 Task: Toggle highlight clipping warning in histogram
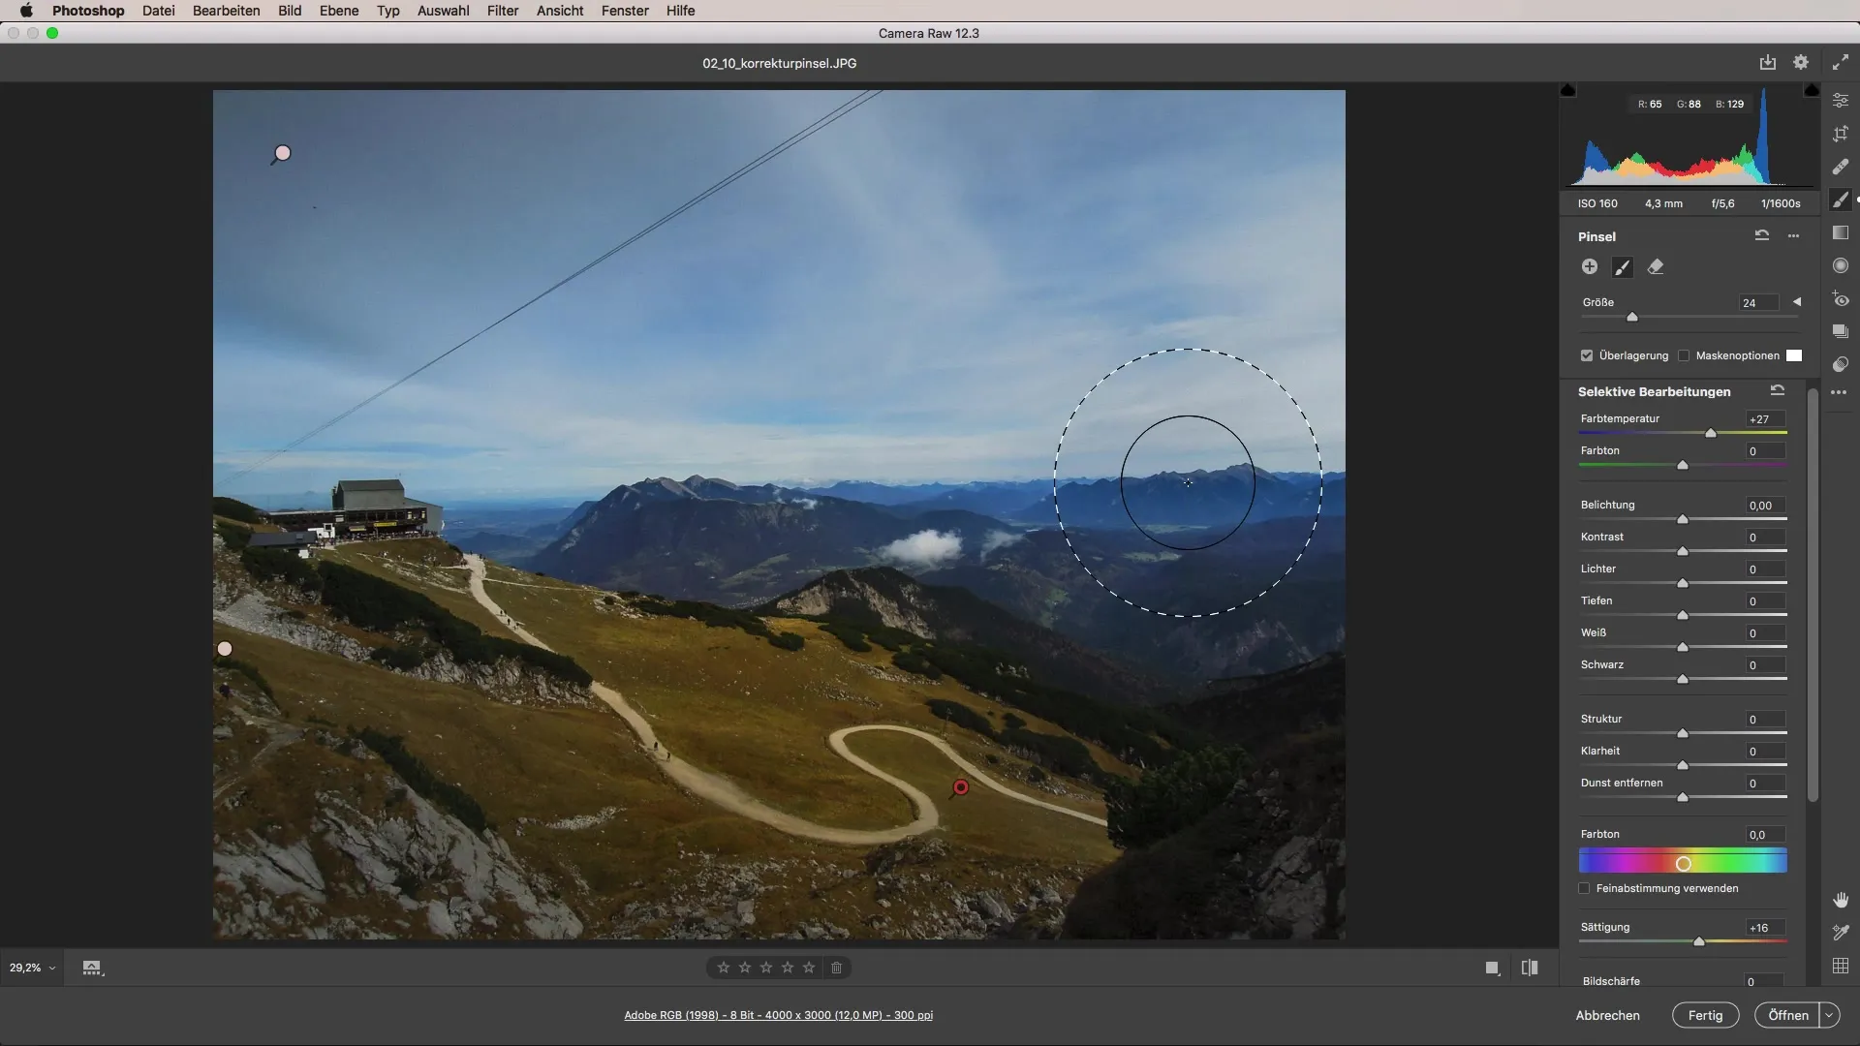tap(1812, 90)
